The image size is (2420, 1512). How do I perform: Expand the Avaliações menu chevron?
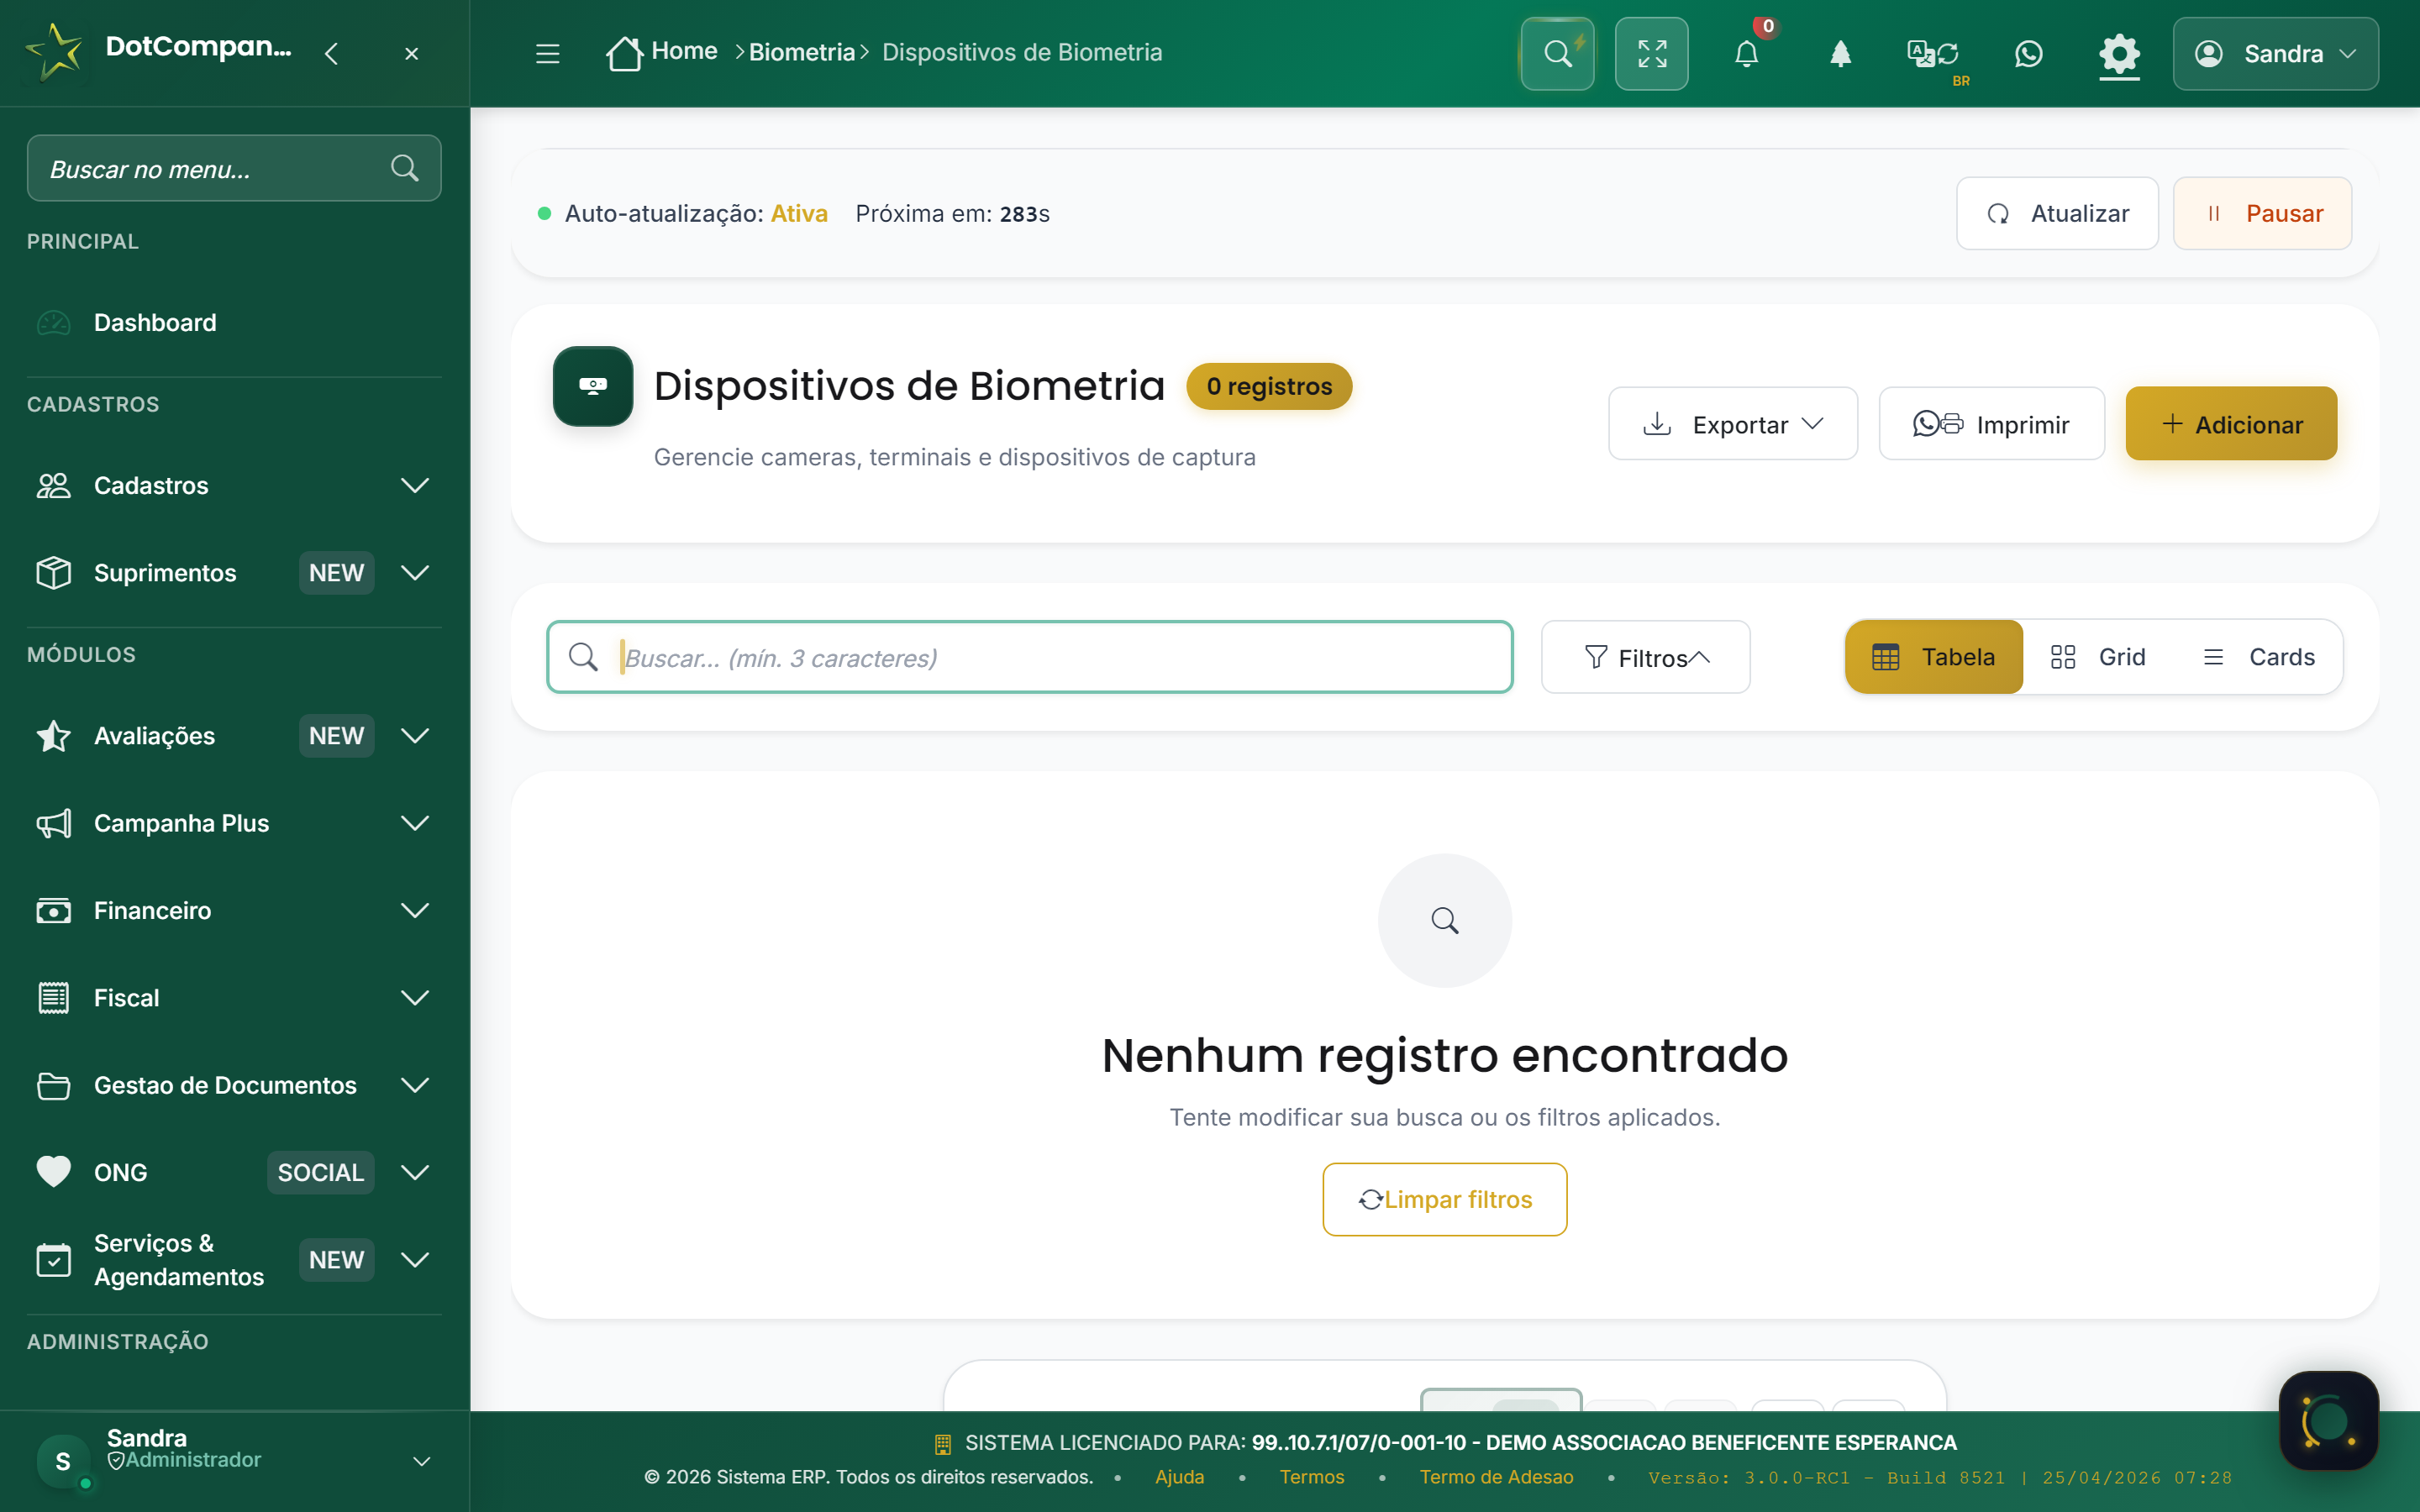click(x=415, y=736)
